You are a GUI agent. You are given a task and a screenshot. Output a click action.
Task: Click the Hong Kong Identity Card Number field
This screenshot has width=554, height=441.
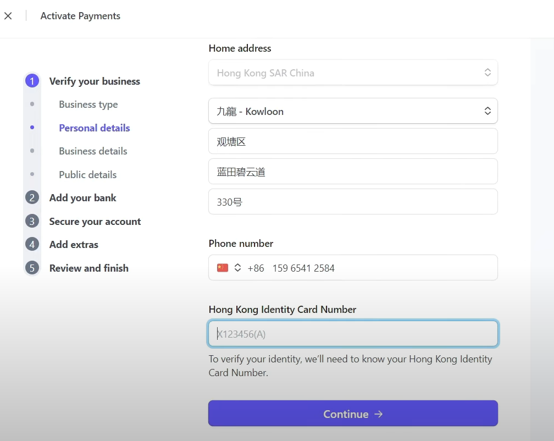click(353, 333)
